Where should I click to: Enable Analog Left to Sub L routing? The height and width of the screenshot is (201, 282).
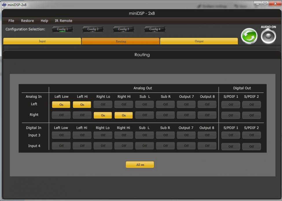coord(145,104)
